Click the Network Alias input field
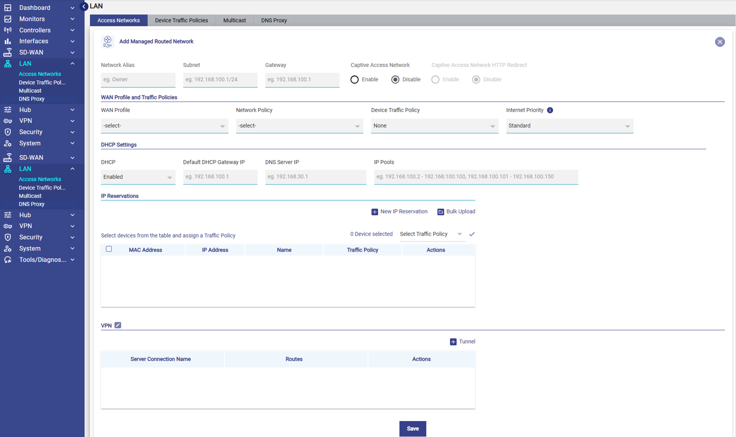 click(x=138, y=80)
